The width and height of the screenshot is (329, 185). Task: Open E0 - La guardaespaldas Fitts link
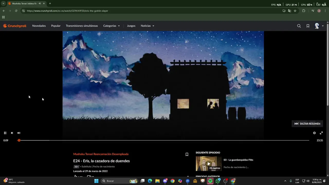238,160
